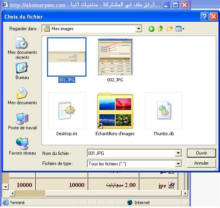The image size is (220, 208).
Task: Open Favoris réseau in sidebar
Action: 22,146
